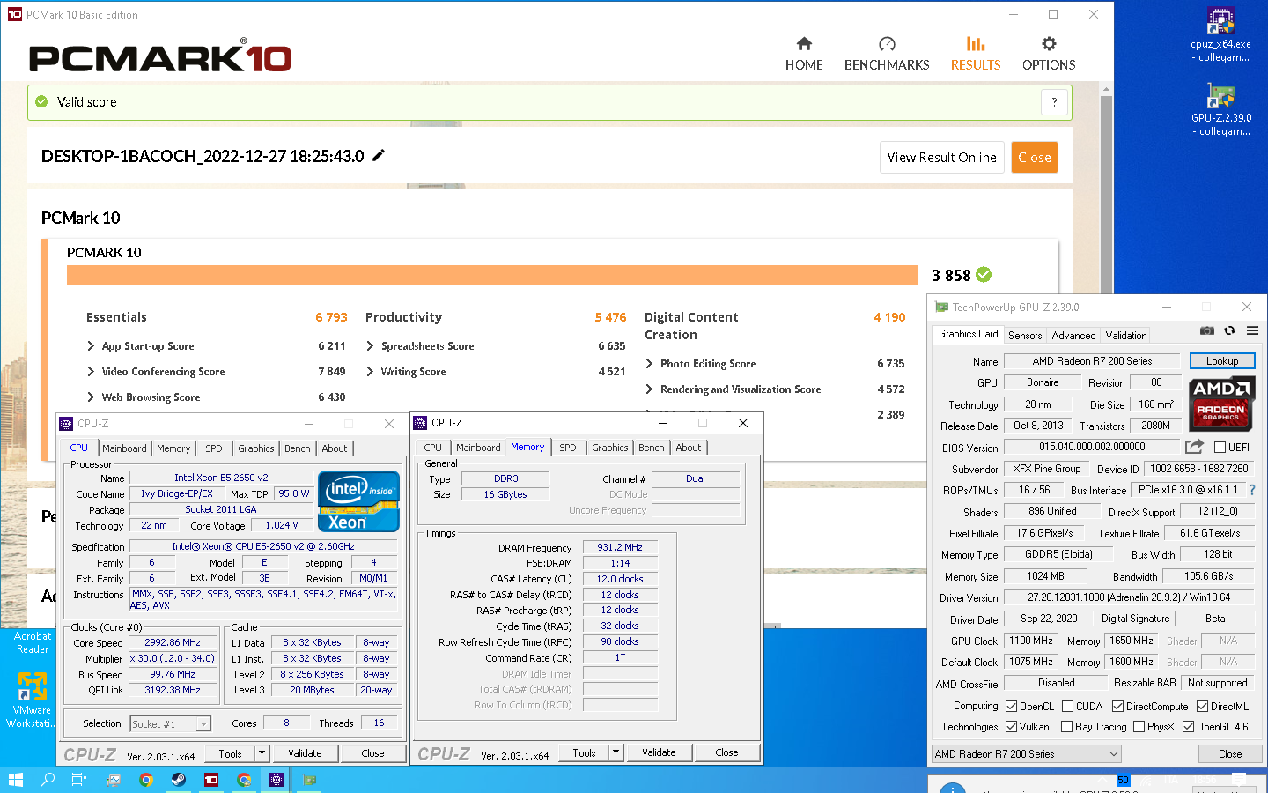1268x793 pixels.
Task: Click pencil icon to rename the result
Action: pos(379,155)
